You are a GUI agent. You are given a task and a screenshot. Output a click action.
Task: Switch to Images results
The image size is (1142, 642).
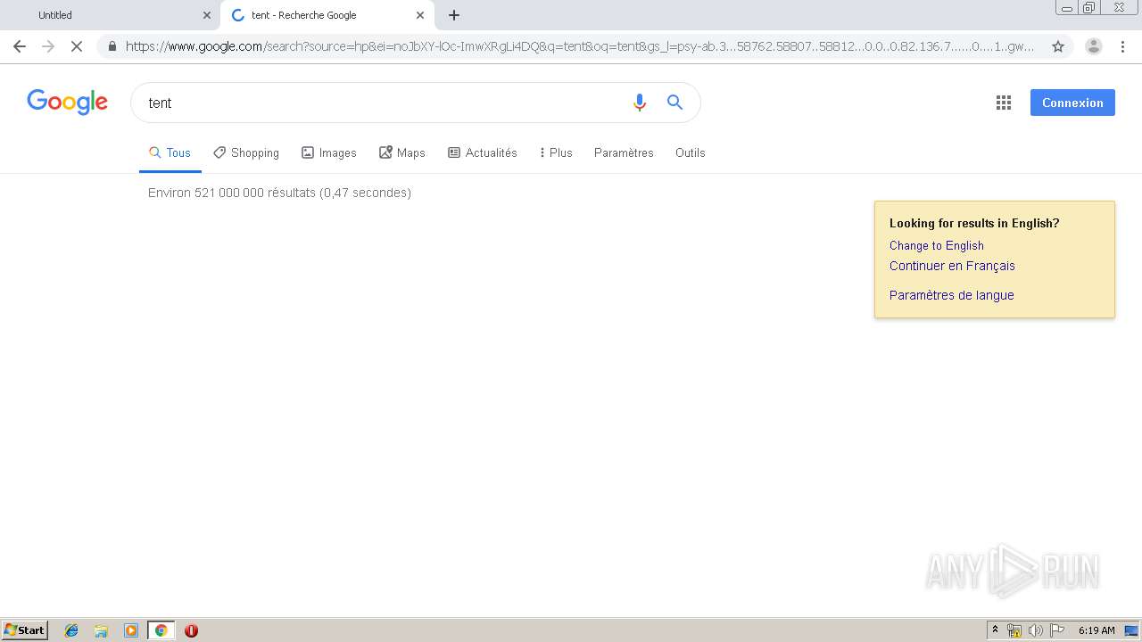click(x=329, y=152)
